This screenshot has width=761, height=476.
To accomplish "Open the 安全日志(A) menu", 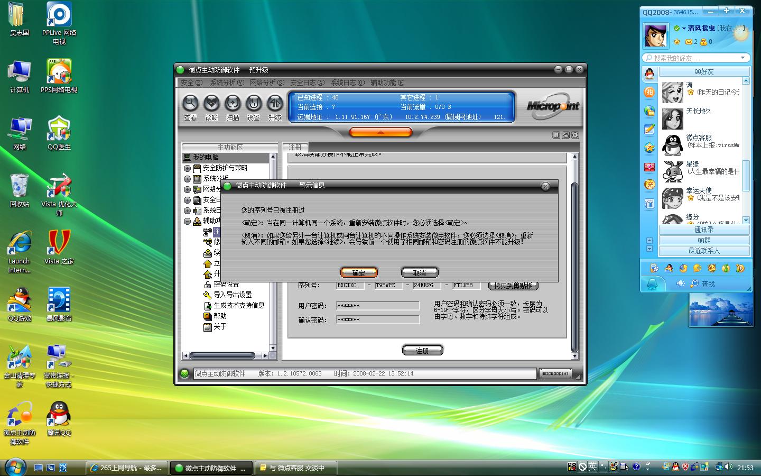I will click(307, 83).
